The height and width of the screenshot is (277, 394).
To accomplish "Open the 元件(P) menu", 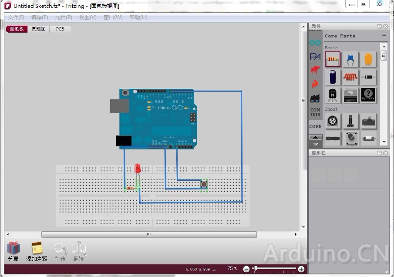I will 64,17.
